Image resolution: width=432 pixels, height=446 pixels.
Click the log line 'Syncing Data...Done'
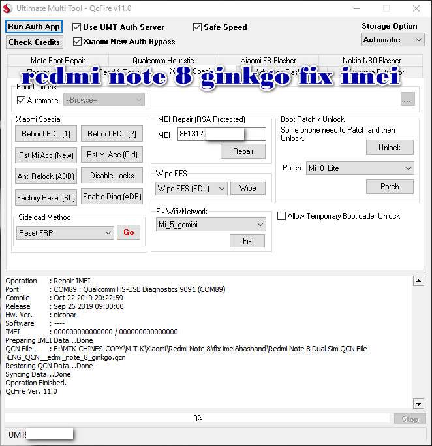tap(38, 374)
